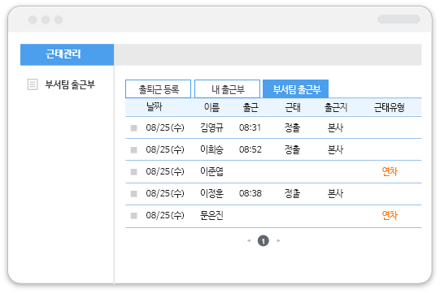
Task: Tick the checkbox for 이희승 row
Action: click(134, 150)
